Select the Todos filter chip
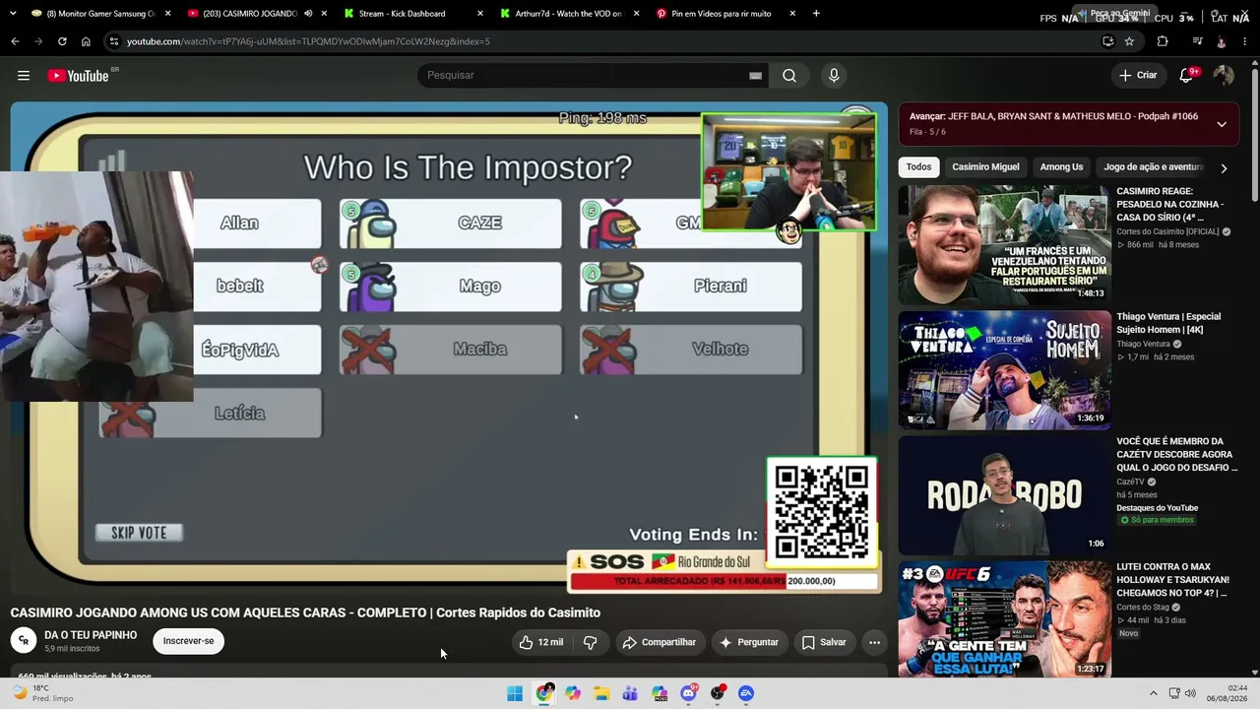This screenshot has height=709, width=1260. [918, 167]
